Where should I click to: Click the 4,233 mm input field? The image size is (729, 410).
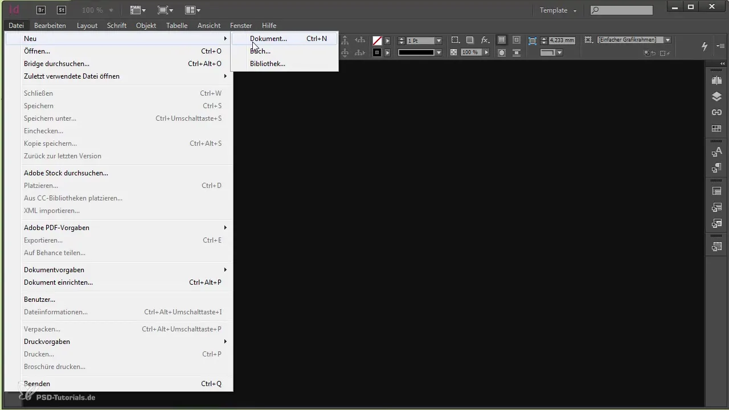(562, 40)
